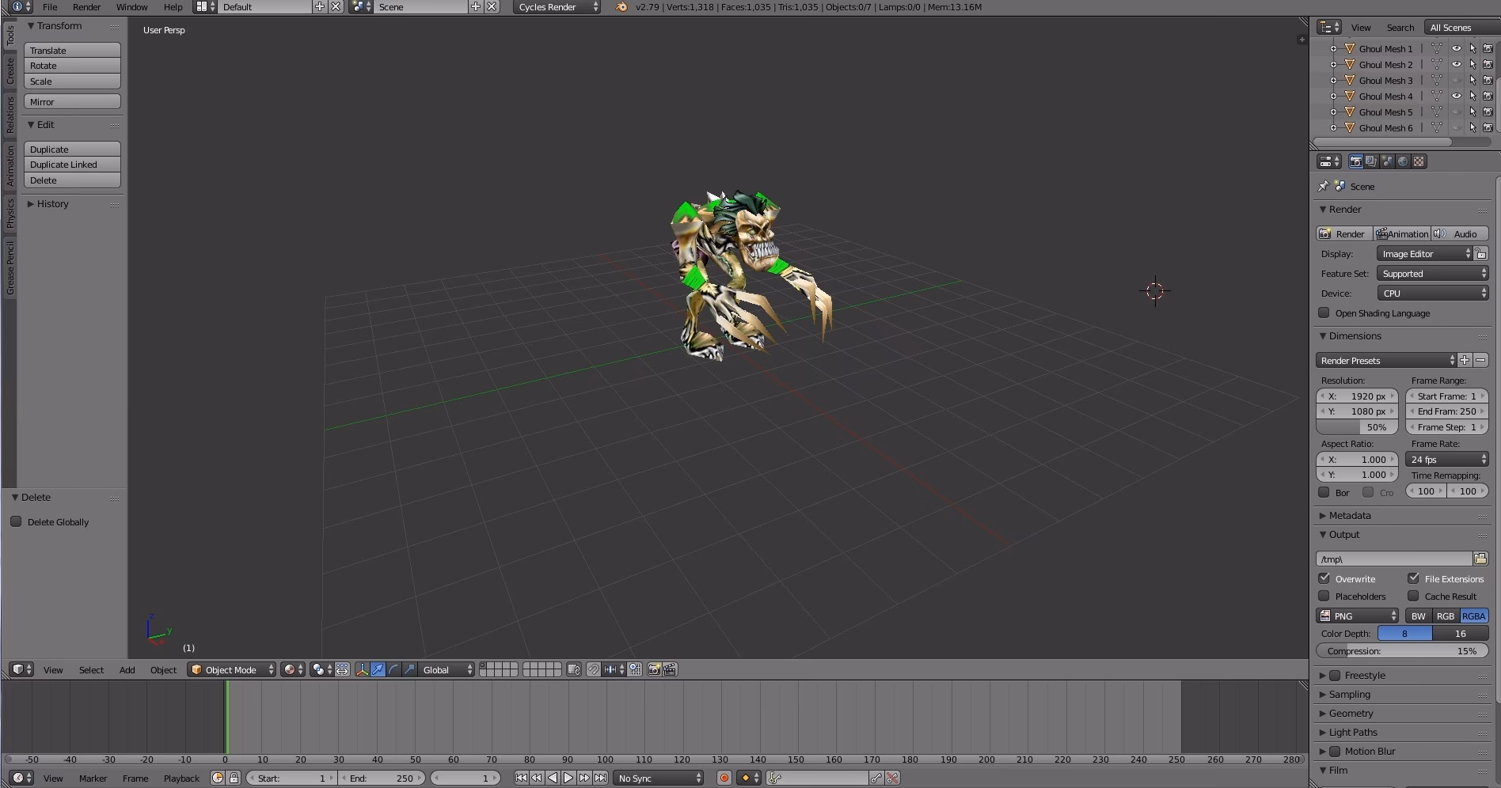Play the animation in reverse

553,778
